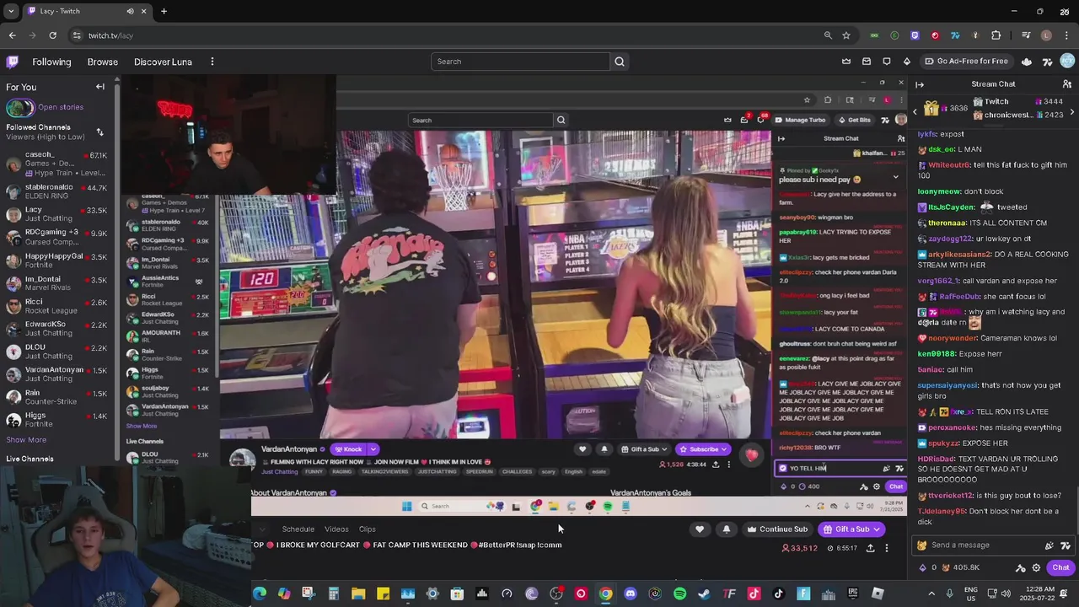
Task: Open Get Bits diamond icon in top bar
Action: pyautogui.click(x=907, y=62)
